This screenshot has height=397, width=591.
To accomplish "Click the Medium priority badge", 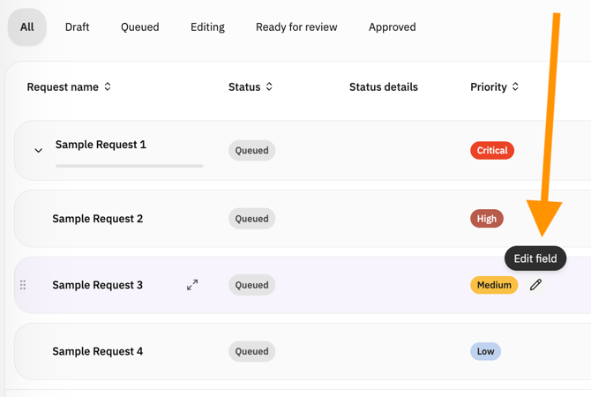I will pos(494,285).
